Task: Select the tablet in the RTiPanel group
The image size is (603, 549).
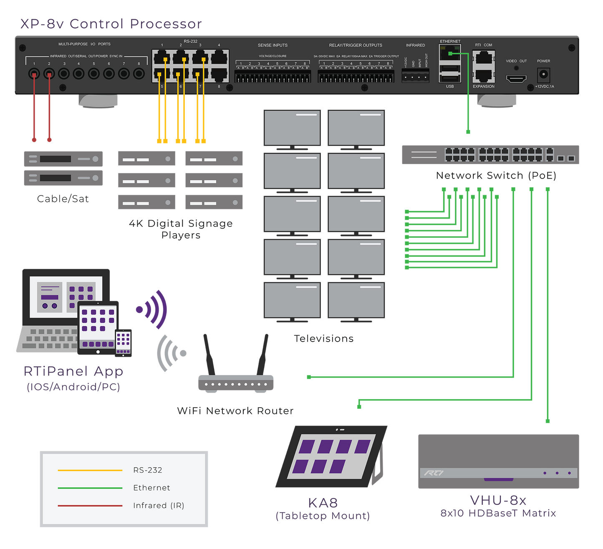Action: (x=98, y=328)
